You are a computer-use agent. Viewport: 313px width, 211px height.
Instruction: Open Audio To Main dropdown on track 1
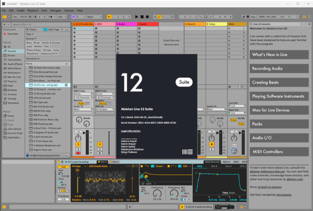[x=83, y=110]
